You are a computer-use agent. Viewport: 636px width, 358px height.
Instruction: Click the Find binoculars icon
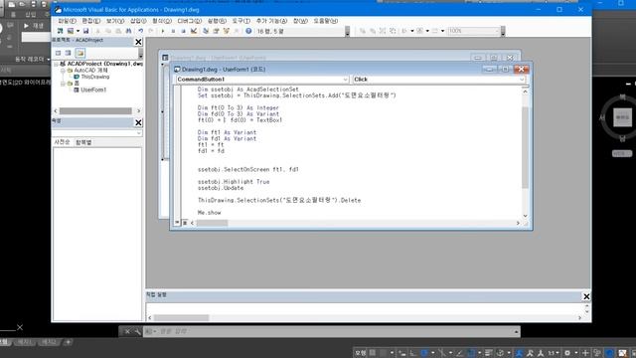tap(128, 31)
